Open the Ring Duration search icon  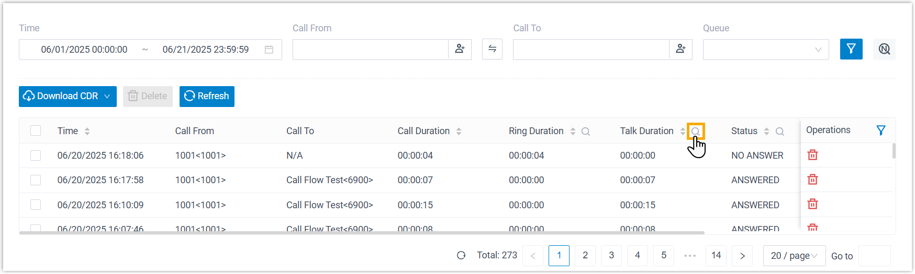(x=586, y=132)
